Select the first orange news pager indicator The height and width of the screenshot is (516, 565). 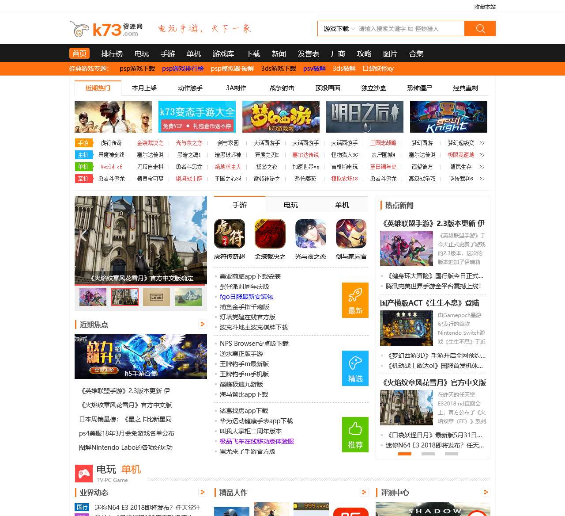click(405, 454)
